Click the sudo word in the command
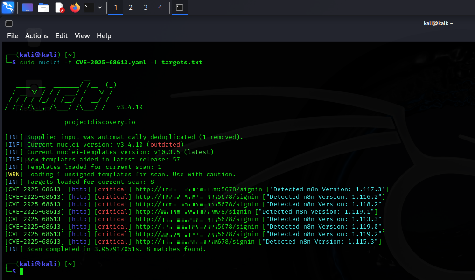475x280 pixels. tap(27, 63)
